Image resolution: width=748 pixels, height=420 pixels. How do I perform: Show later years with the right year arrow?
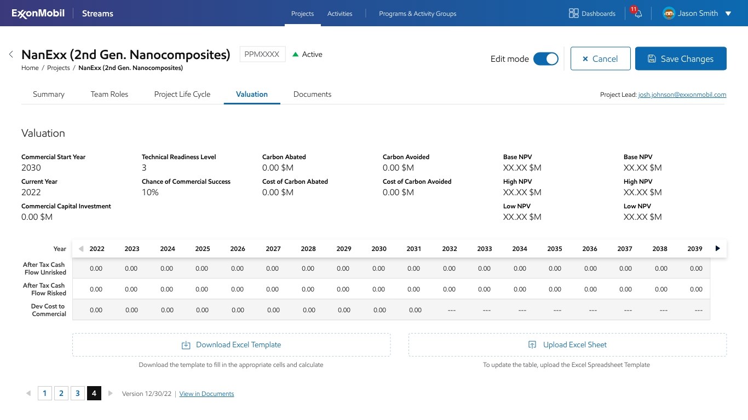(x=718, y=248)
